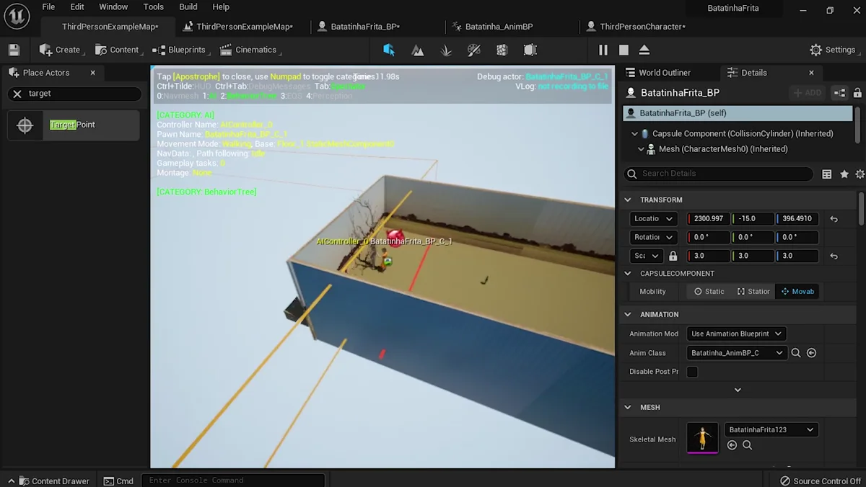Set Mobility to Movable
The image size is (866, 487).
(x=797, y=292)
